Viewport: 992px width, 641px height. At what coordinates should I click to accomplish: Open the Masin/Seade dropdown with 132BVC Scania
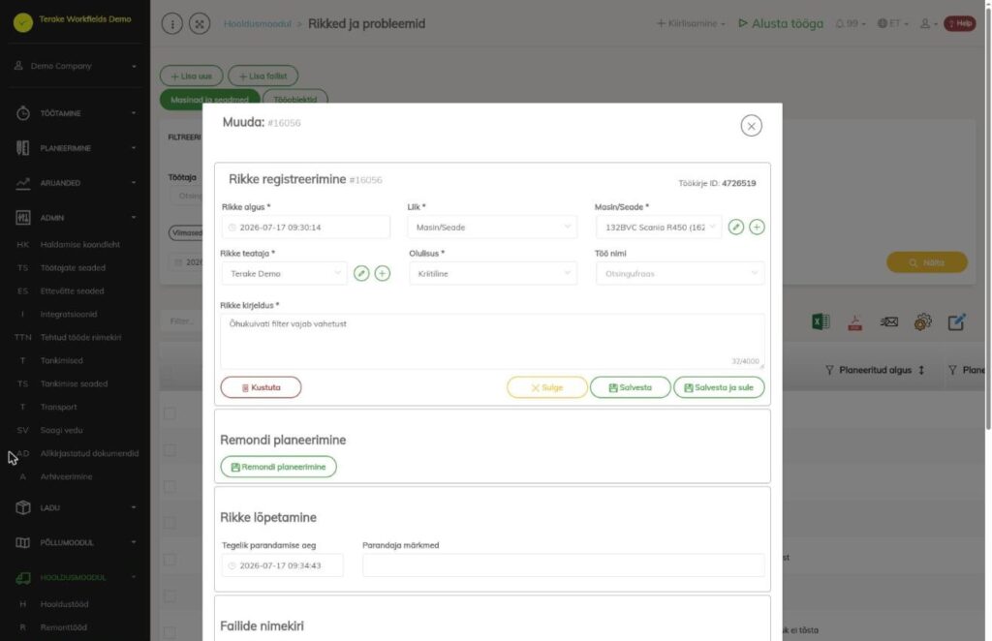coord(659,227)
